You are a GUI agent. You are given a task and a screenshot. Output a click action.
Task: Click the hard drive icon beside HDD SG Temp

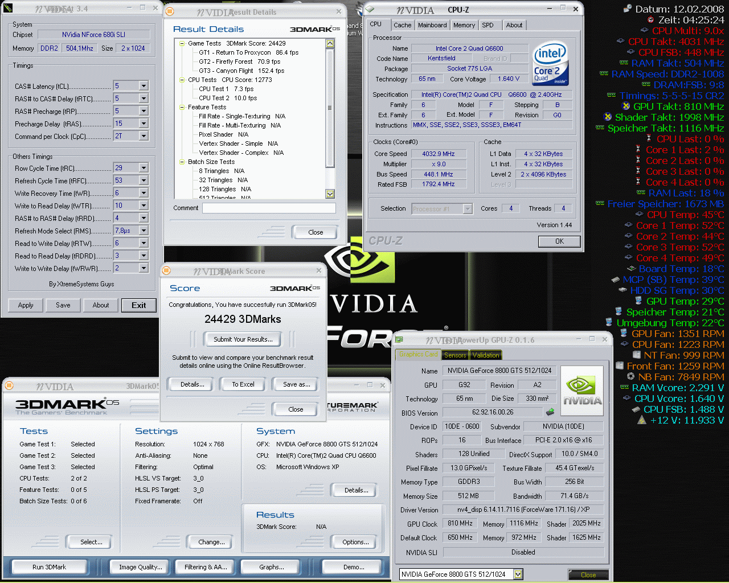622,290
